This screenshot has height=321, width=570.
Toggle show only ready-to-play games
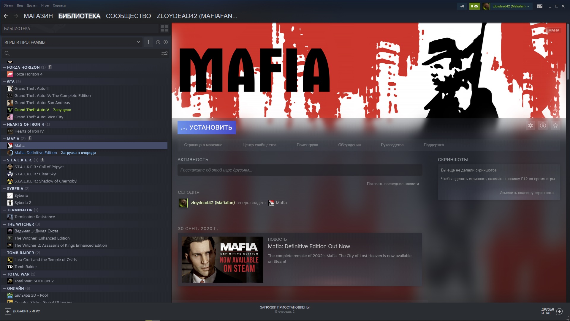coord(166,42)
